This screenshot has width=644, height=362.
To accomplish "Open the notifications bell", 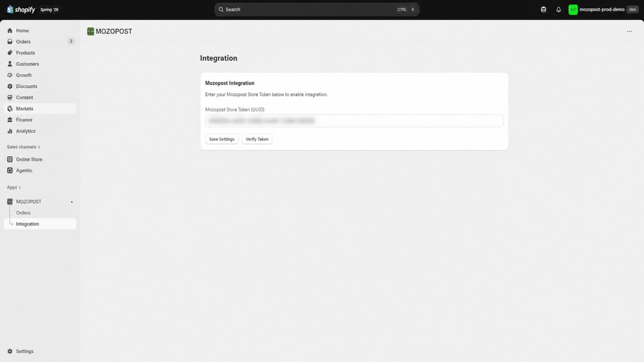I will [558, 10].
